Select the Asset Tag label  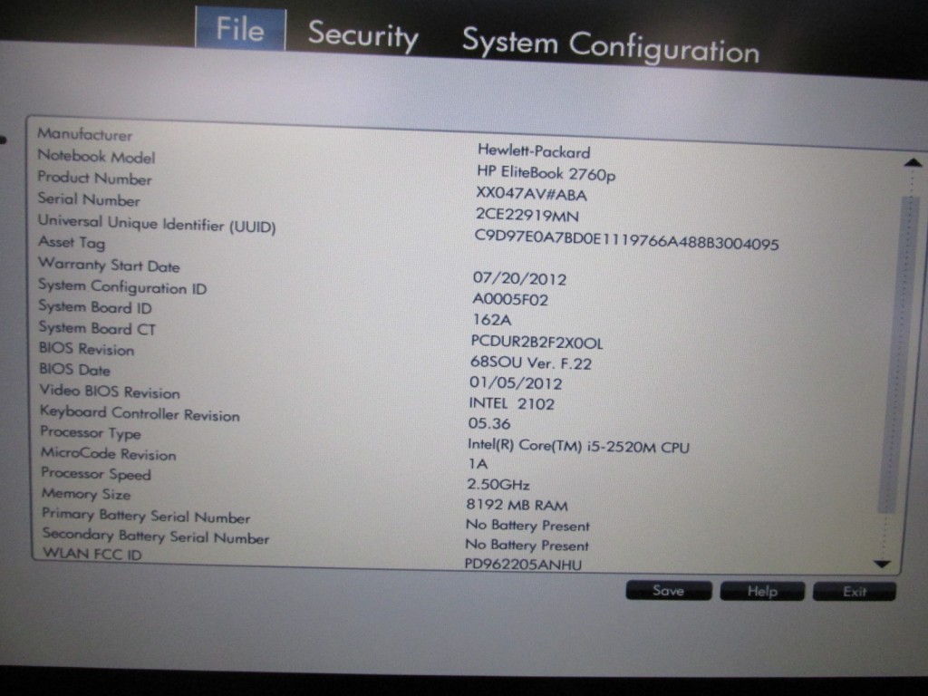click(x=72, y=242)
